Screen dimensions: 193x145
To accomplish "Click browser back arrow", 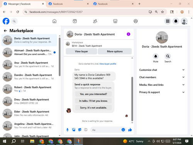I will pyautogui.click(x=4, y=12).
